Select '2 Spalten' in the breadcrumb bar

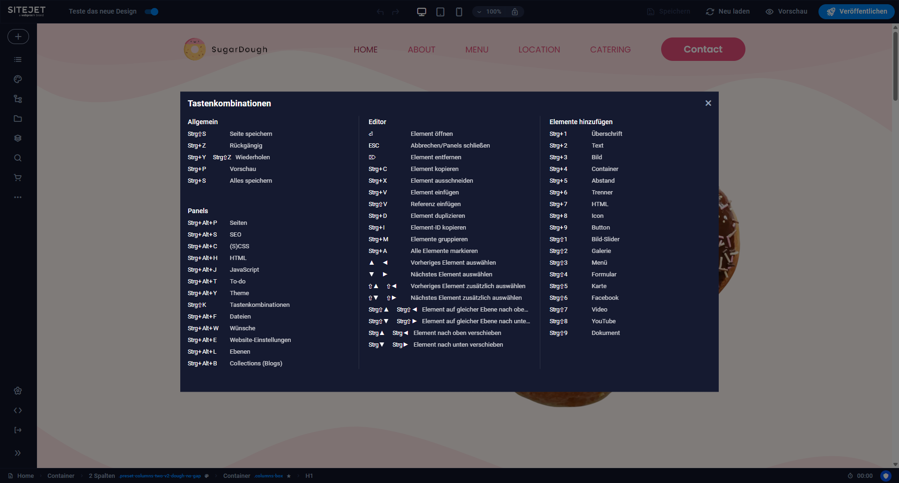[x=102, y=476]
